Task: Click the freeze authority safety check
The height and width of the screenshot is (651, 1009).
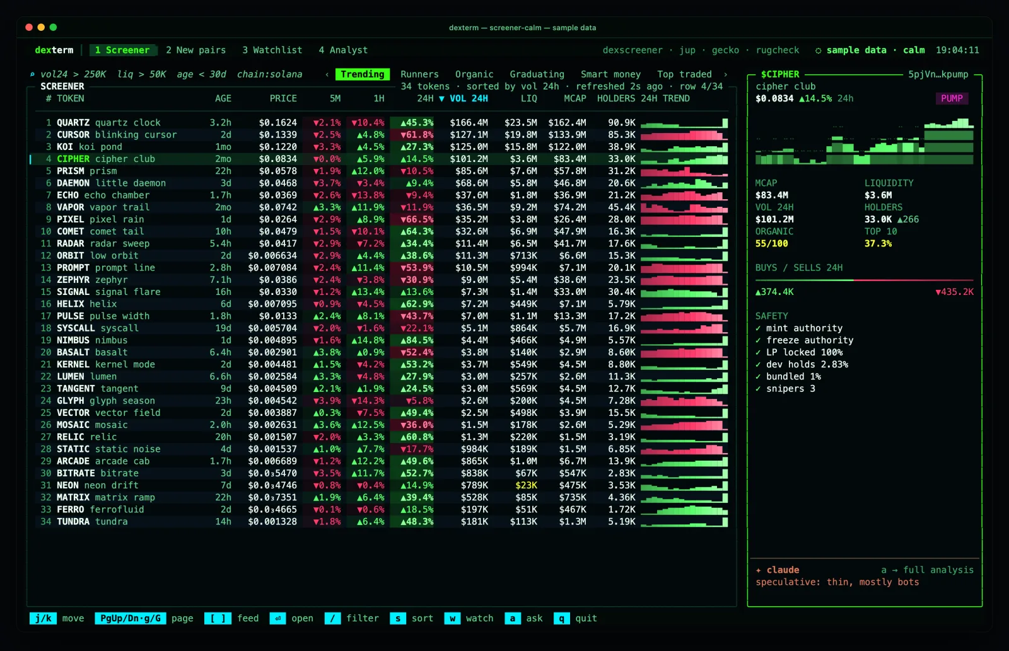Action: coord(805,340)
